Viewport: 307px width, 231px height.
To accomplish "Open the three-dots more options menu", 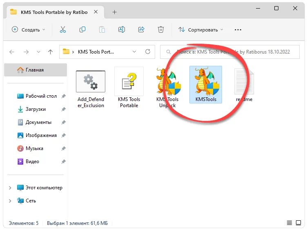I will point(238,30).
